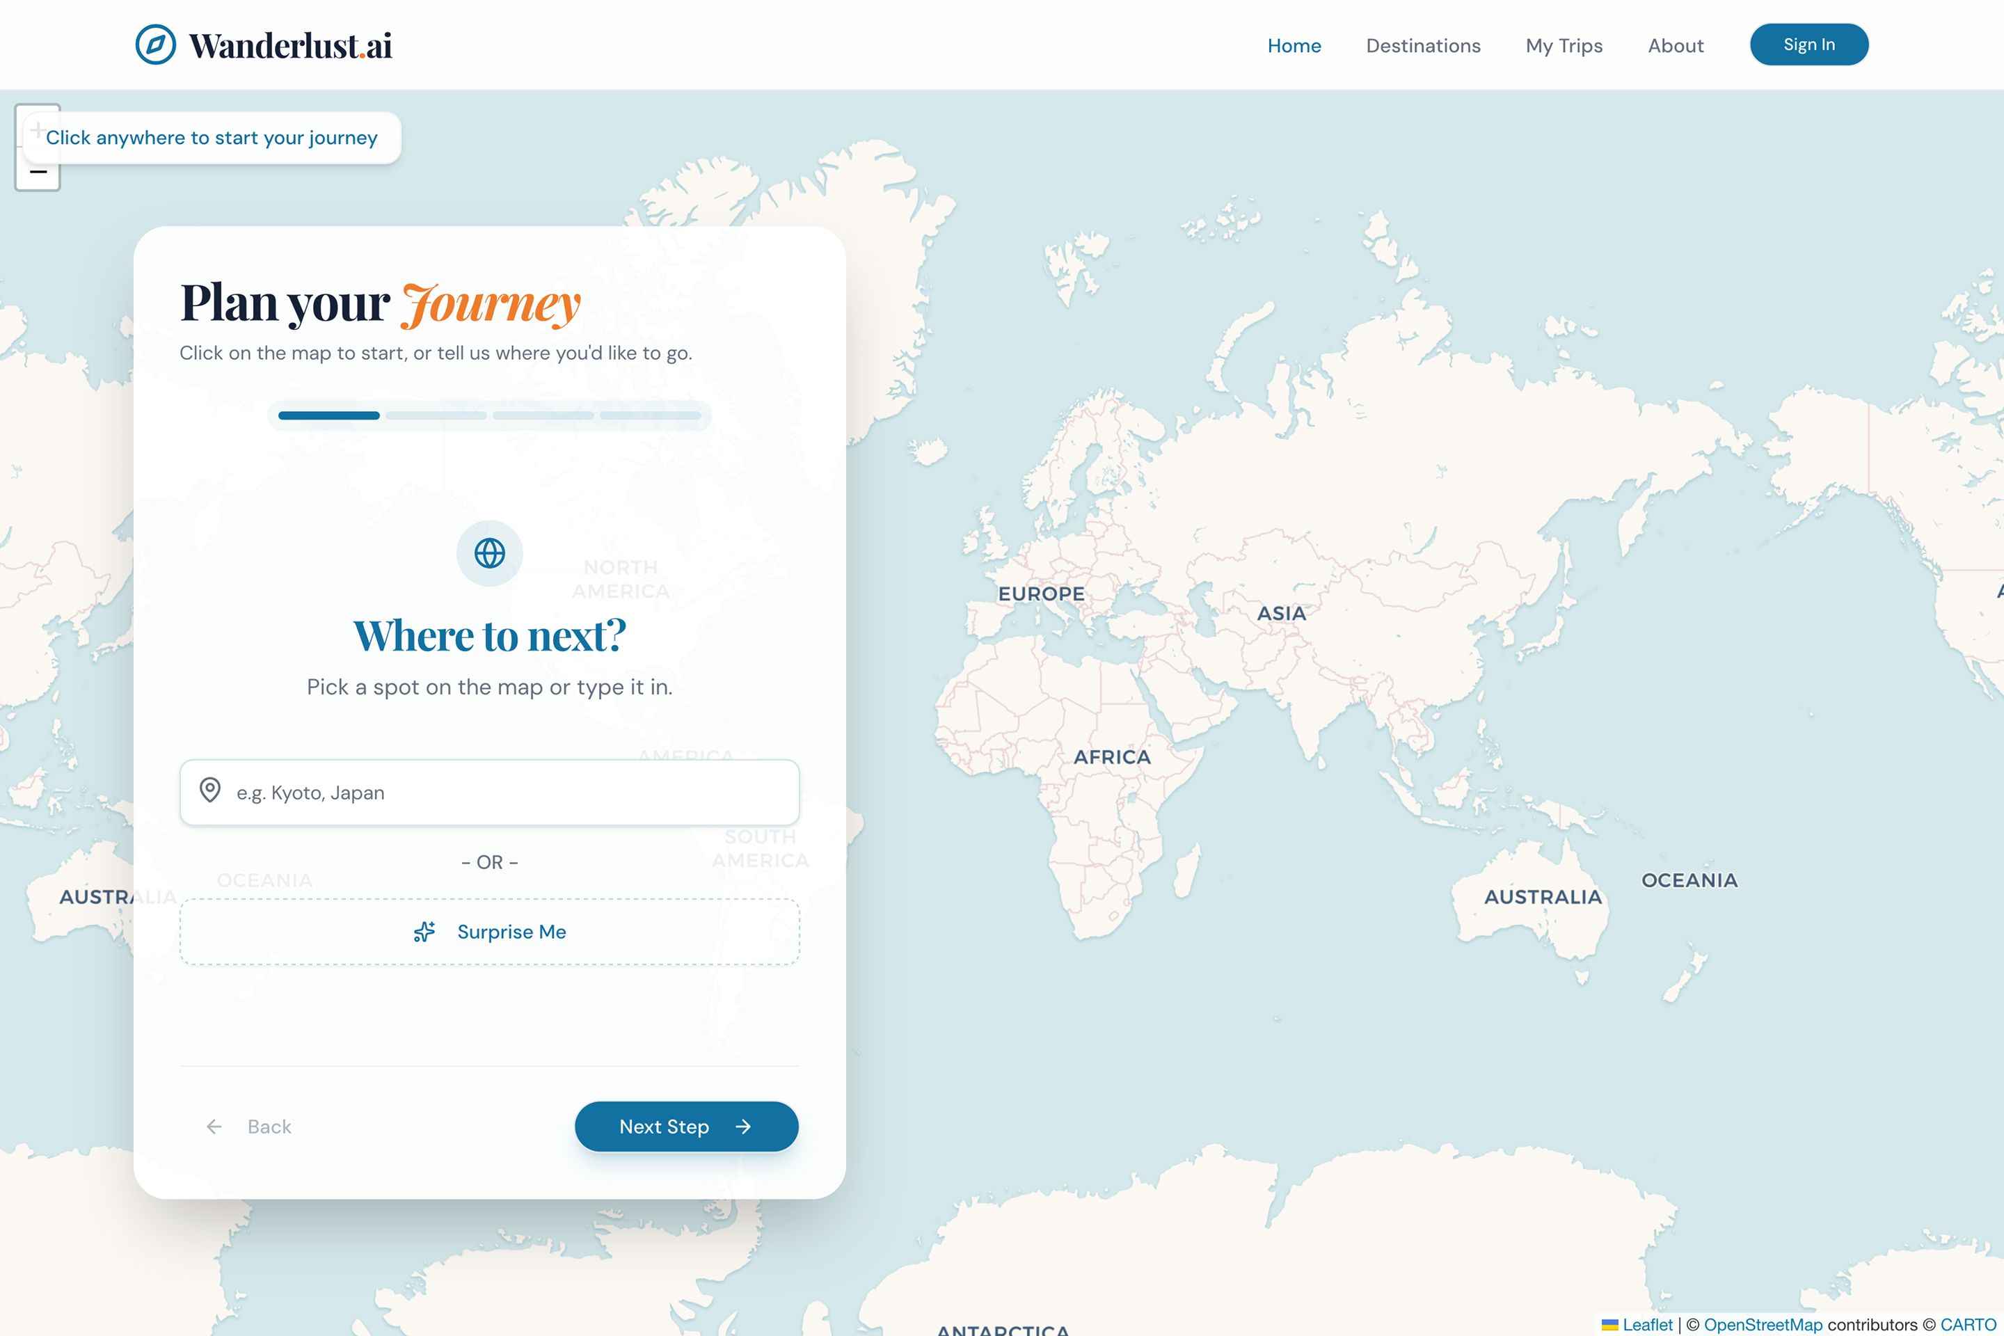This screenshot has width=2004, height=1336.
Task: Click the map pin icon in the search field
Action: click(x=209, y=793)
